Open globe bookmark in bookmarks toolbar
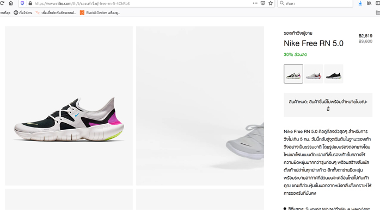Image resolution: width=380 pixels, height=210 pixels. coord(23,12)
